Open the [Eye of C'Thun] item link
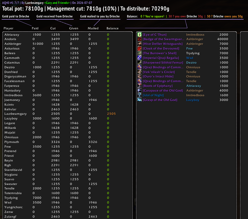Viewport: 248px width, 219px height. [x=154, y=35]
